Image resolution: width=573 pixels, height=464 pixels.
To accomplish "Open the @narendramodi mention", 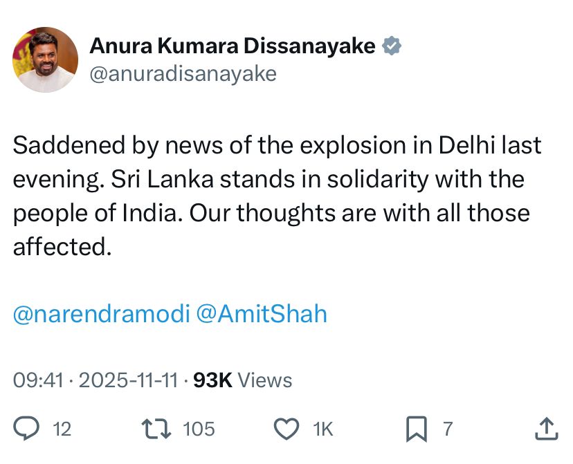I will coord(101,314).
